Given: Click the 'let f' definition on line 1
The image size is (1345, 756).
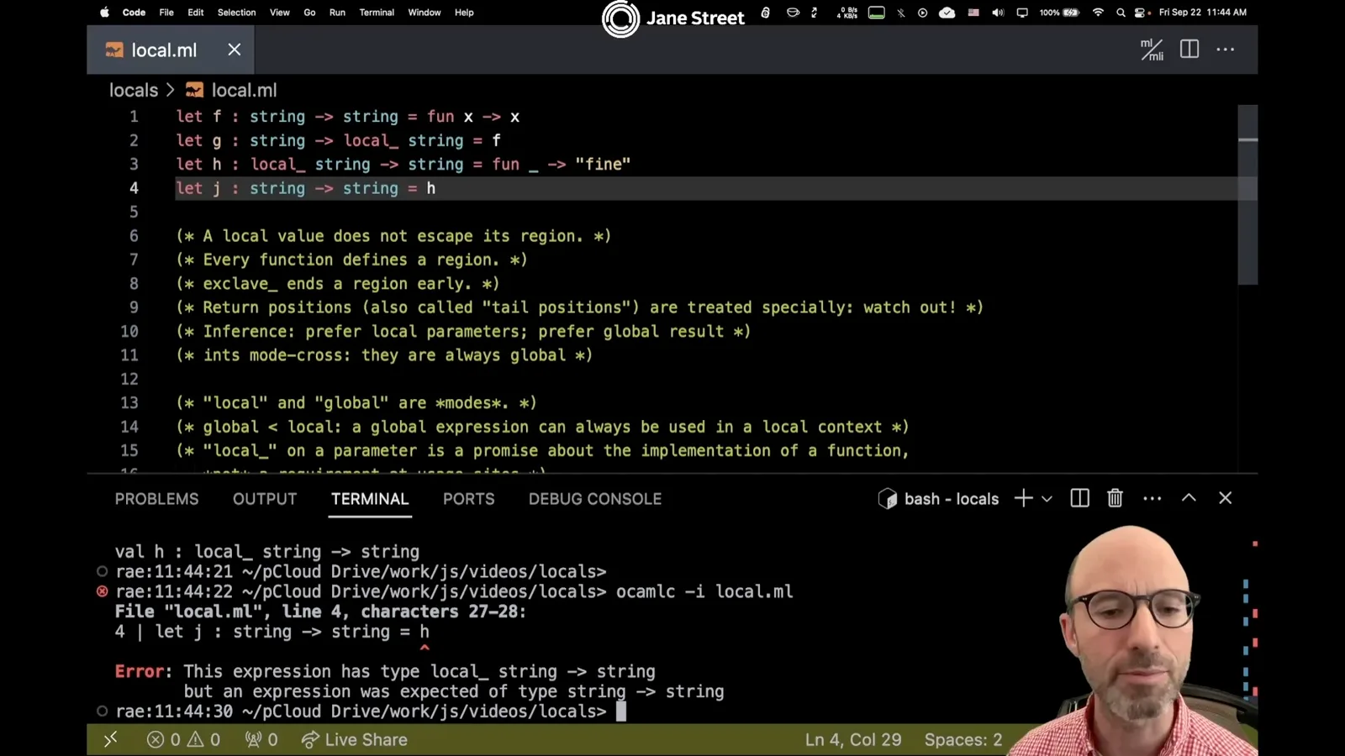Looking at the screenshot, I should pyautogui.click(x=348, y=117).
